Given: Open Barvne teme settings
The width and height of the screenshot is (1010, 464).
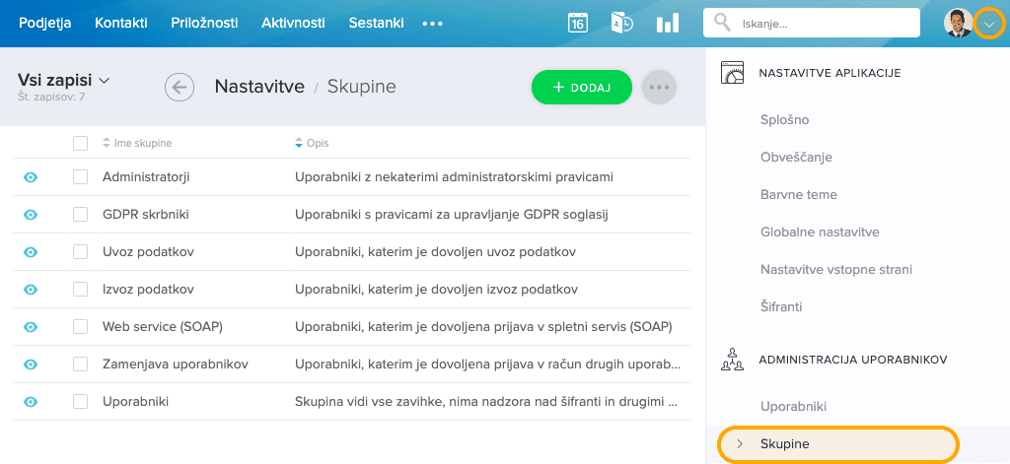Looking at the screenshot, I should pos(799,194).
